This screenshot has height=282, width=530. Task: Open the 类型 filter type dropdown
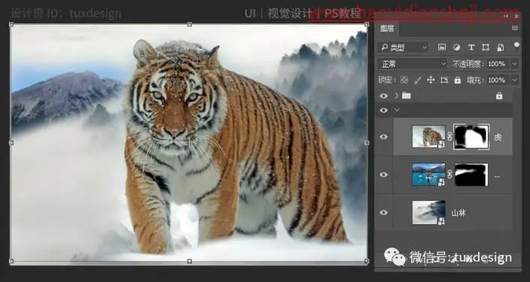(x=403, y=47)
